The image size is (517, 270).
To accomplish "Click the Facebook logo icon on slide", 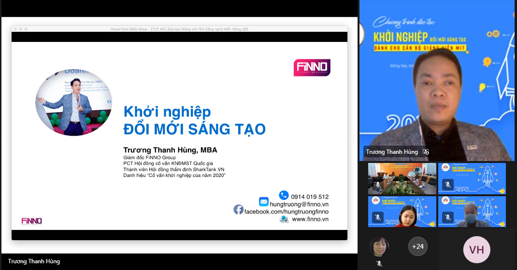I will (x=238, y=209).
